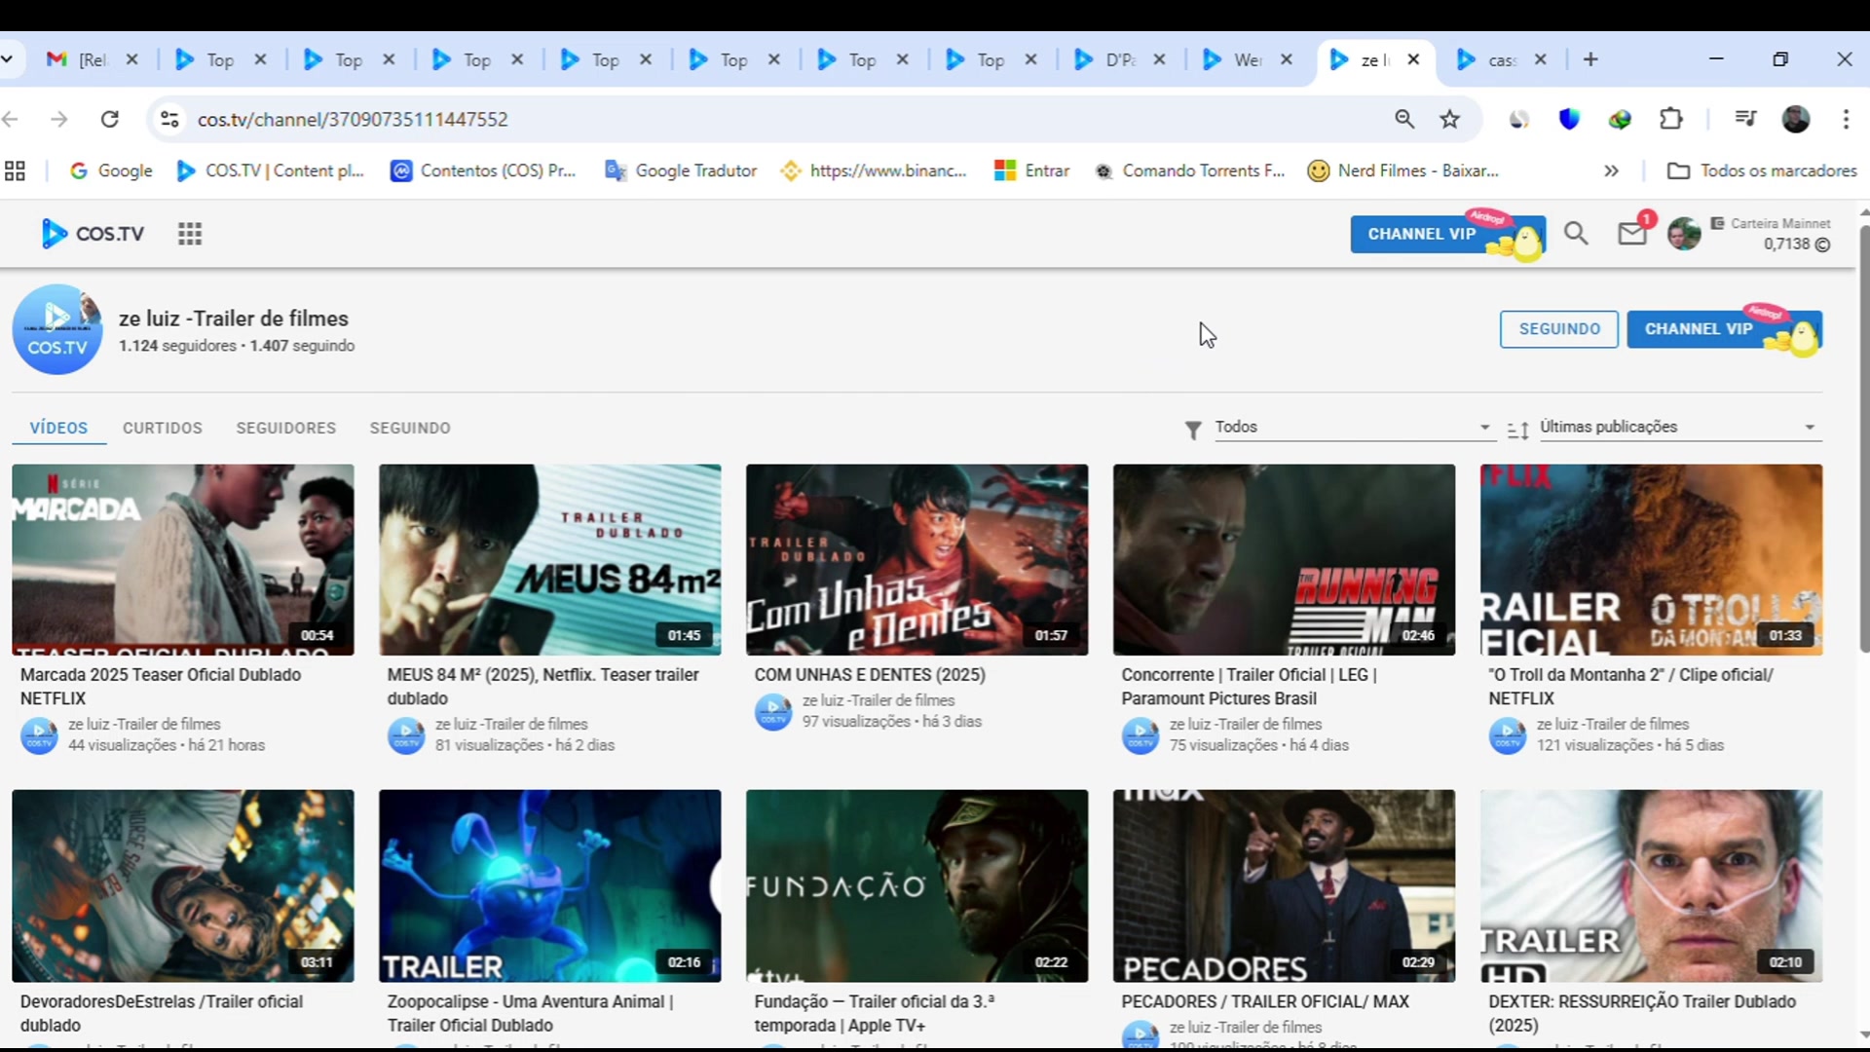Click the COS.TV logo in the header
The image size is (1870, 1052).
click(93, 234)
